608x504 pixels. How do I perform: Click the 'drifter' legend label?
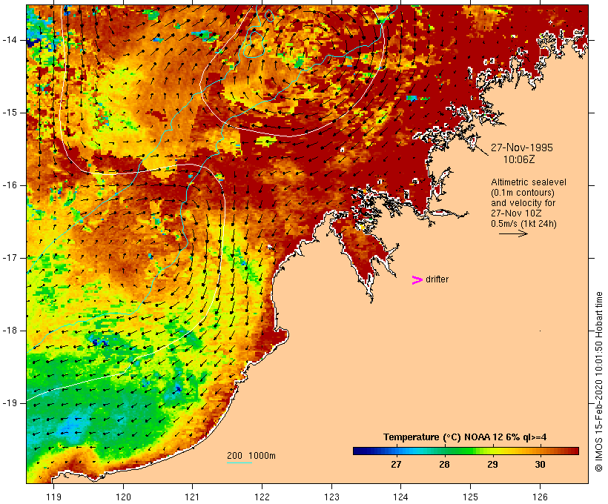click(x=437, y=279)
